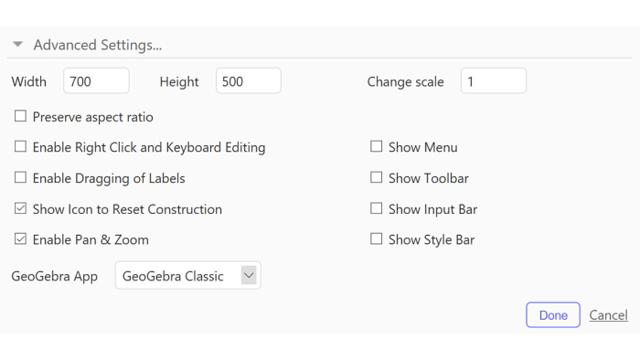640x360 pixels.
Task: Check the Show Style Bar box
Action: (377, 239)
